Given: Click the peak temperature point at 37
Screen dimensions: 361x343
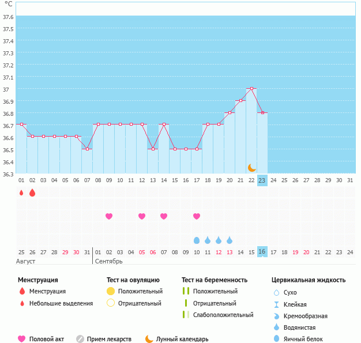Looking at the screenshot, I should [x=251, y=88].
